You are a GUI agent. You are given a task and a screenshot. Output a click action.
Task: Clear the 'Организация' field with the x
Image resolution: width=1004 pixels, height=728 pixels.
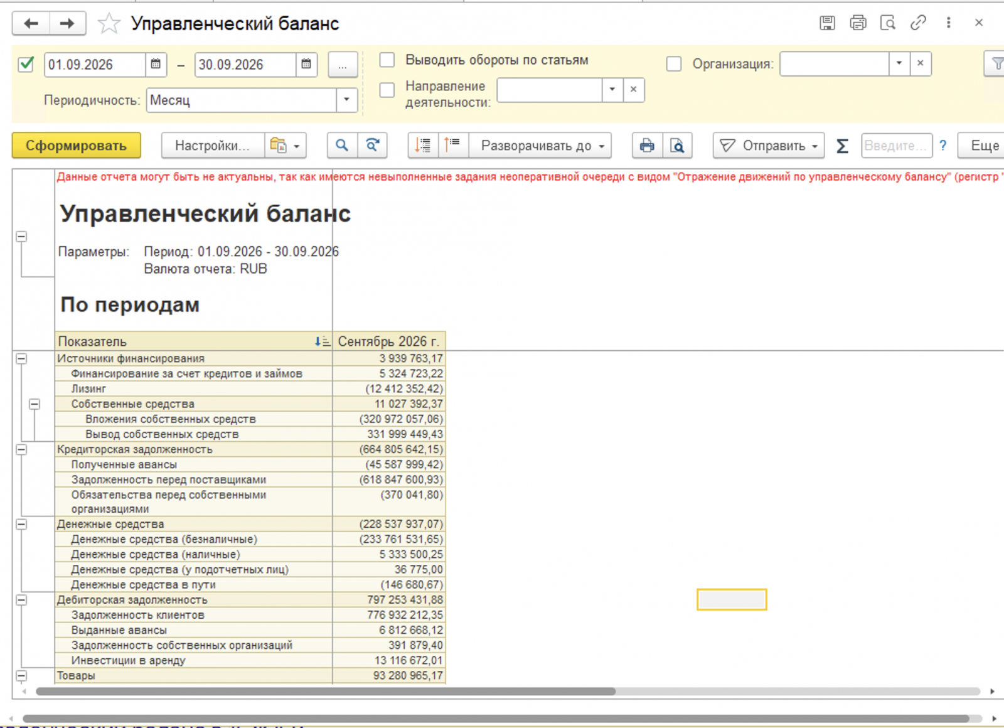pyautogui.click(x=921, y=63)
